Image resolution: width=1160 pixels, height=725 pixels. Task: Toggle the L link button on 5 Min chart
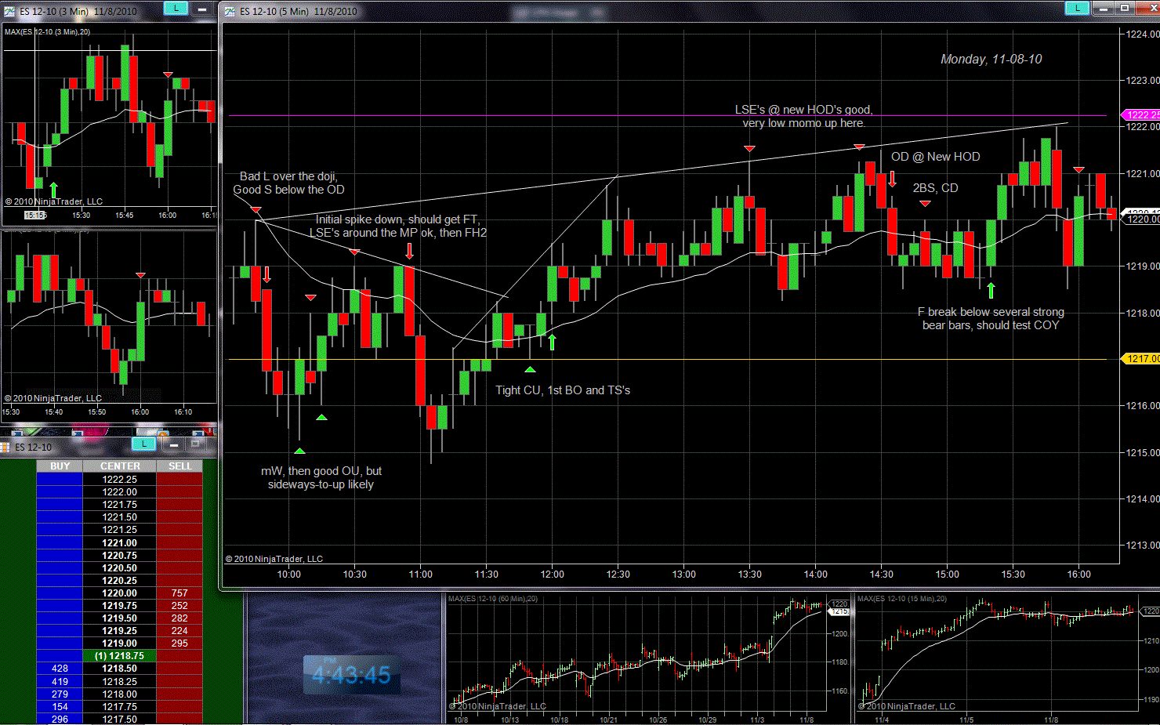pyautogui.click(x=1077, y=8)
